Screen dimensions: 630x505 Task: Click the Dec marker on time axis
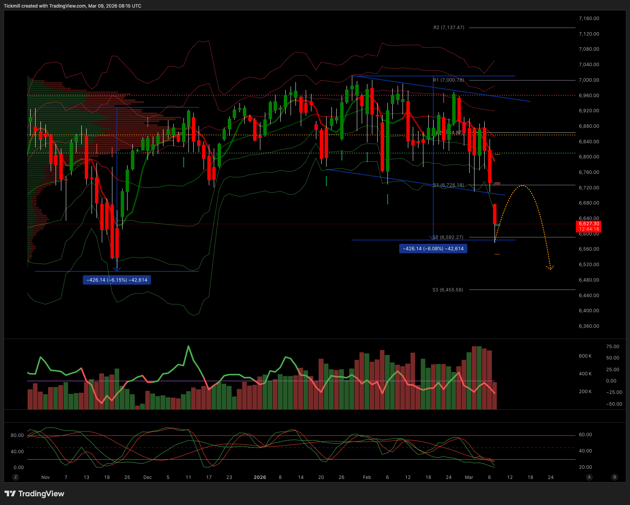coord(148,477)
